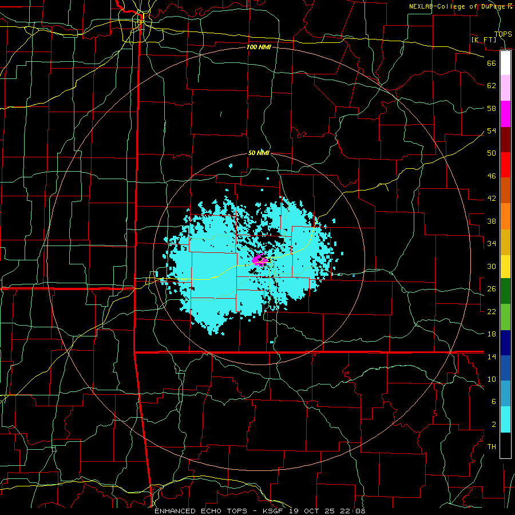Click the light green scale swatch
Viewport: 515px width, 515px height.
(x=505, y=317)
